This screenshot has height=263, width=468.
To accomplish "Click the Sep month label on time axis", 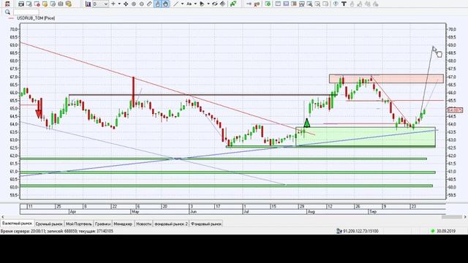I will 373,212.
